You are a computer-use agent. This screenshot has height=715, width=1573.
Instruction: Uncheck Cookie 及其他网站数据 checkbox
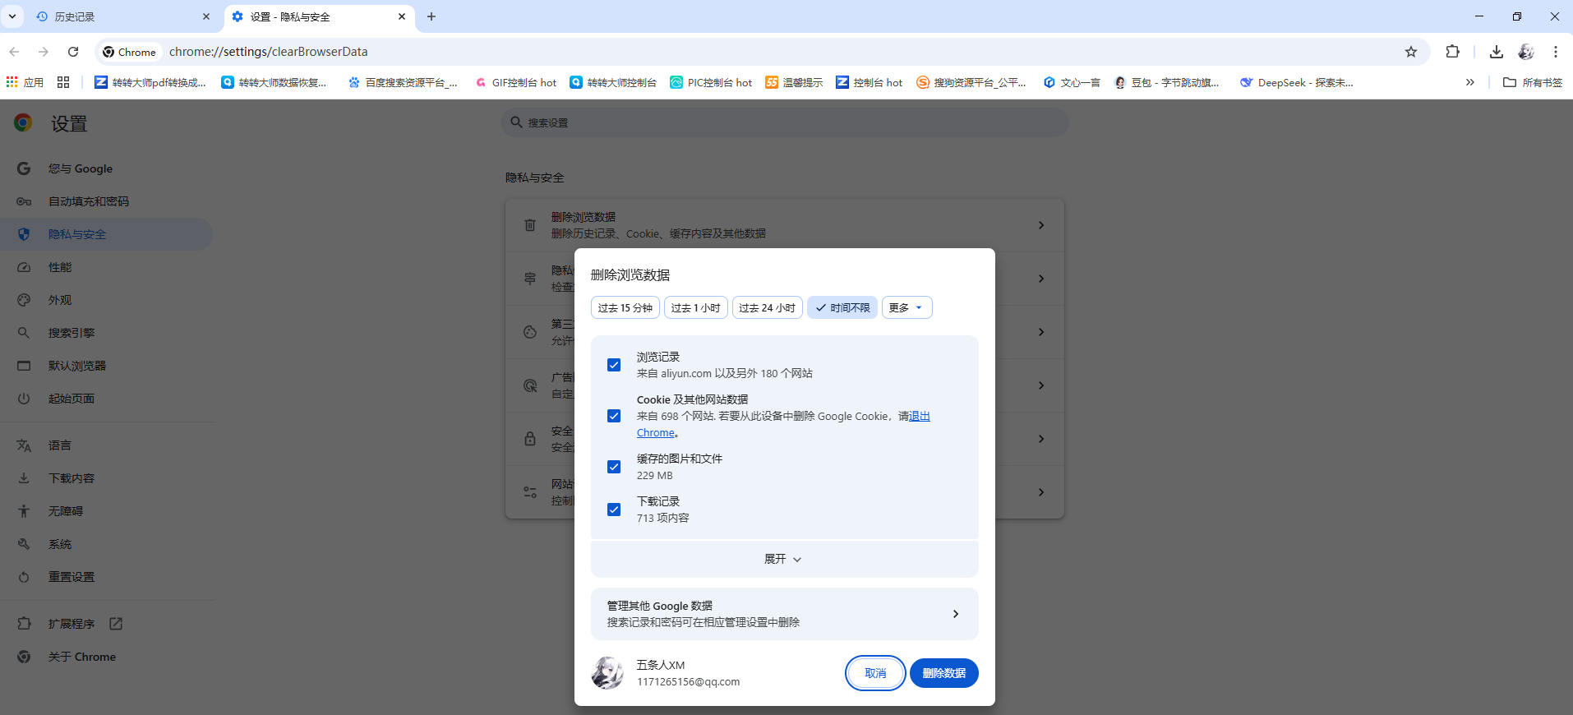[x=614, y=416]
